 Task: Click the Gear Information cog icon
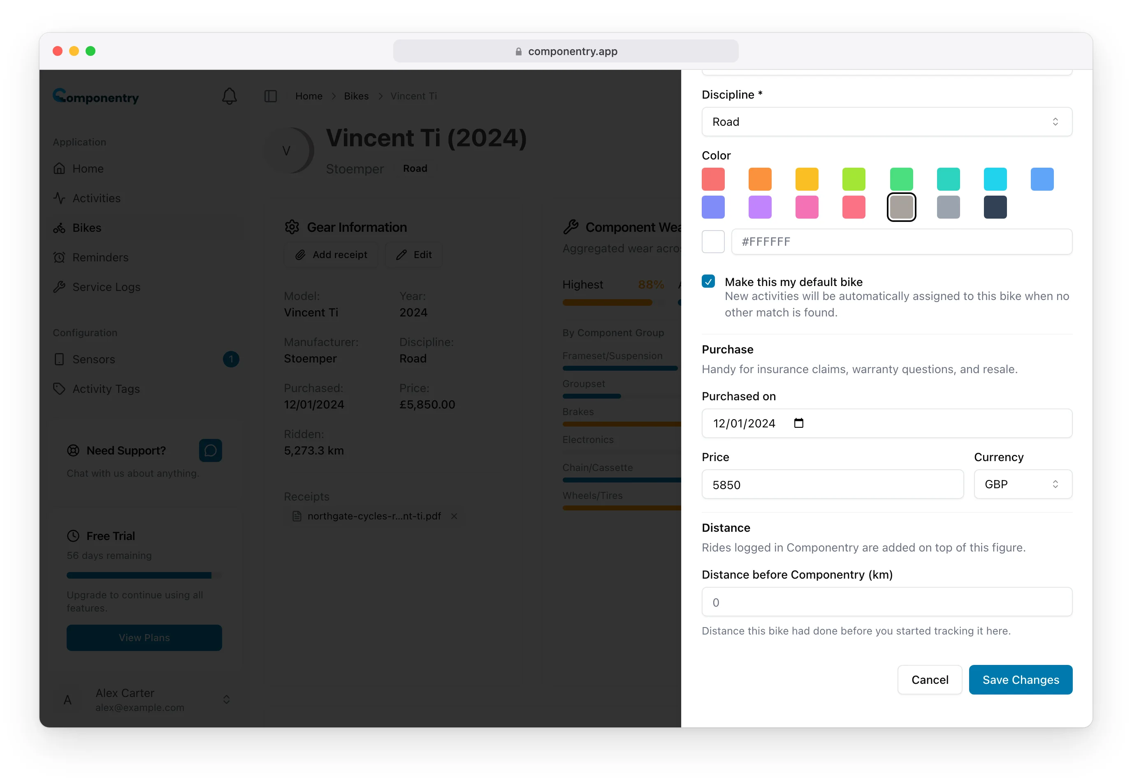pos(292,227)
